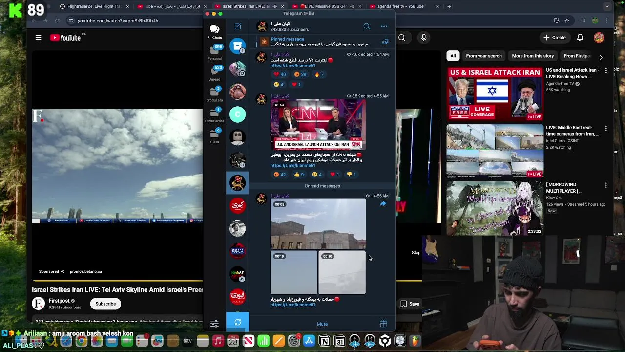Switch to the agenda free tv YouTube tab

(x=405, y=6)
